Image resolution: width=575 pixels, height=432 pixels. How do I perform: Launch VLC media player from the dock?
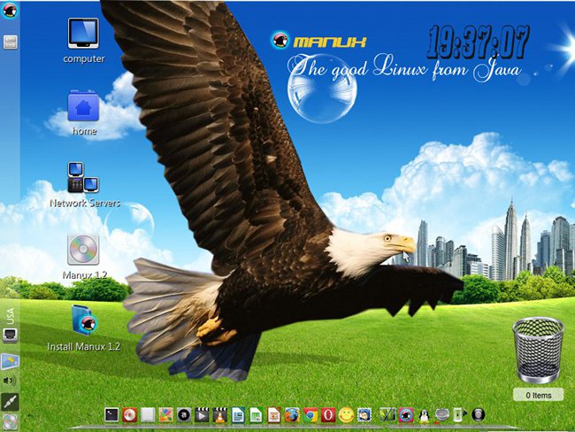tap(219, 415)
